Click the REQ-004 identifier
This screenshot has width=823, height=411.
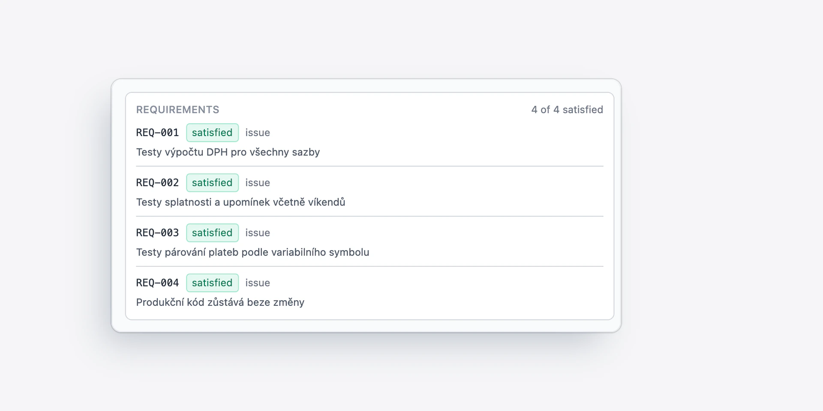(x=157, y=283)
